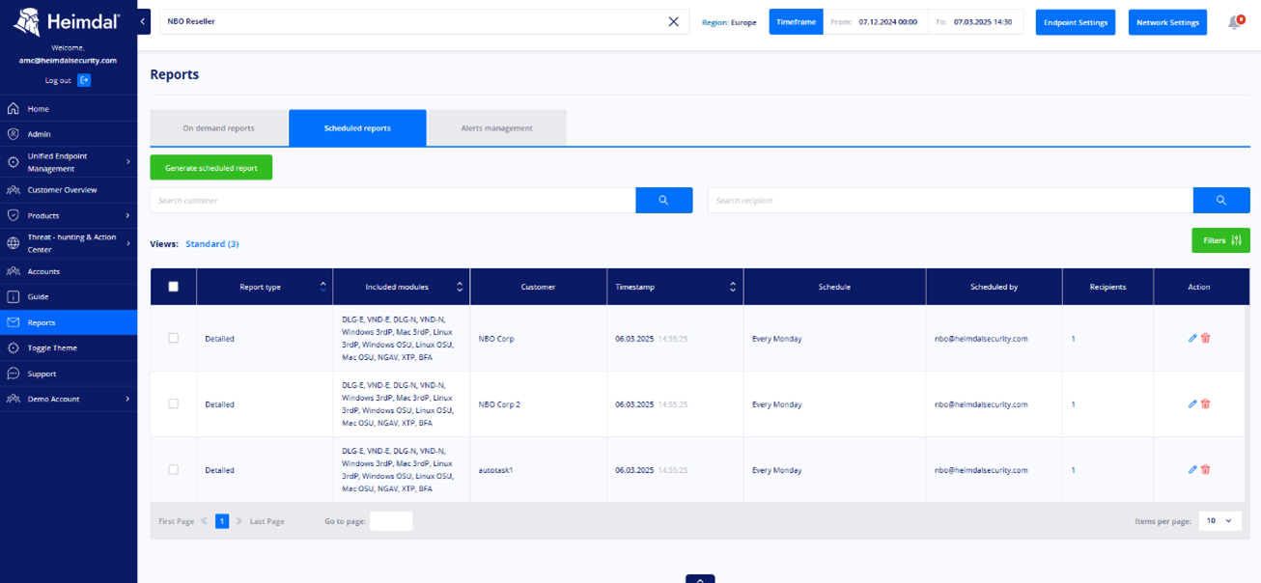The height and width of the screenshot is (583, 1261).
Task: Click the edit pencil for NBO Corp
Action: tap(1192, 339)
